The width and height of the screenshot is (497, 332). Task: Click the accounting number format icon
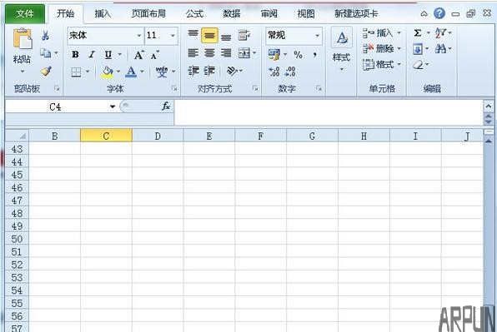click(274, 55)
